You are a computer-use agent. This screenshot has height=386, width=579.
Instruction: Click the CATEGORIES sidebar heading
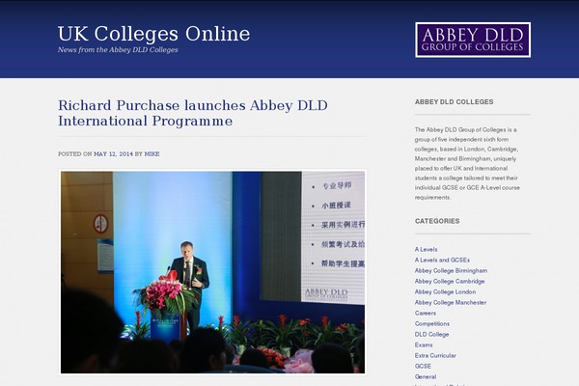437,221
